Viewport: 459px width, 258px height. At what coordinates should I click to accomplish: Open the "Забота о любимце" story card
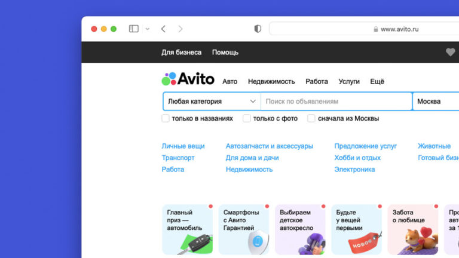(x=412, y=229)
